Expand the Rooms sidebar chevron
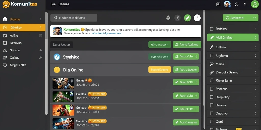The image size is (261, 130). 41,19
